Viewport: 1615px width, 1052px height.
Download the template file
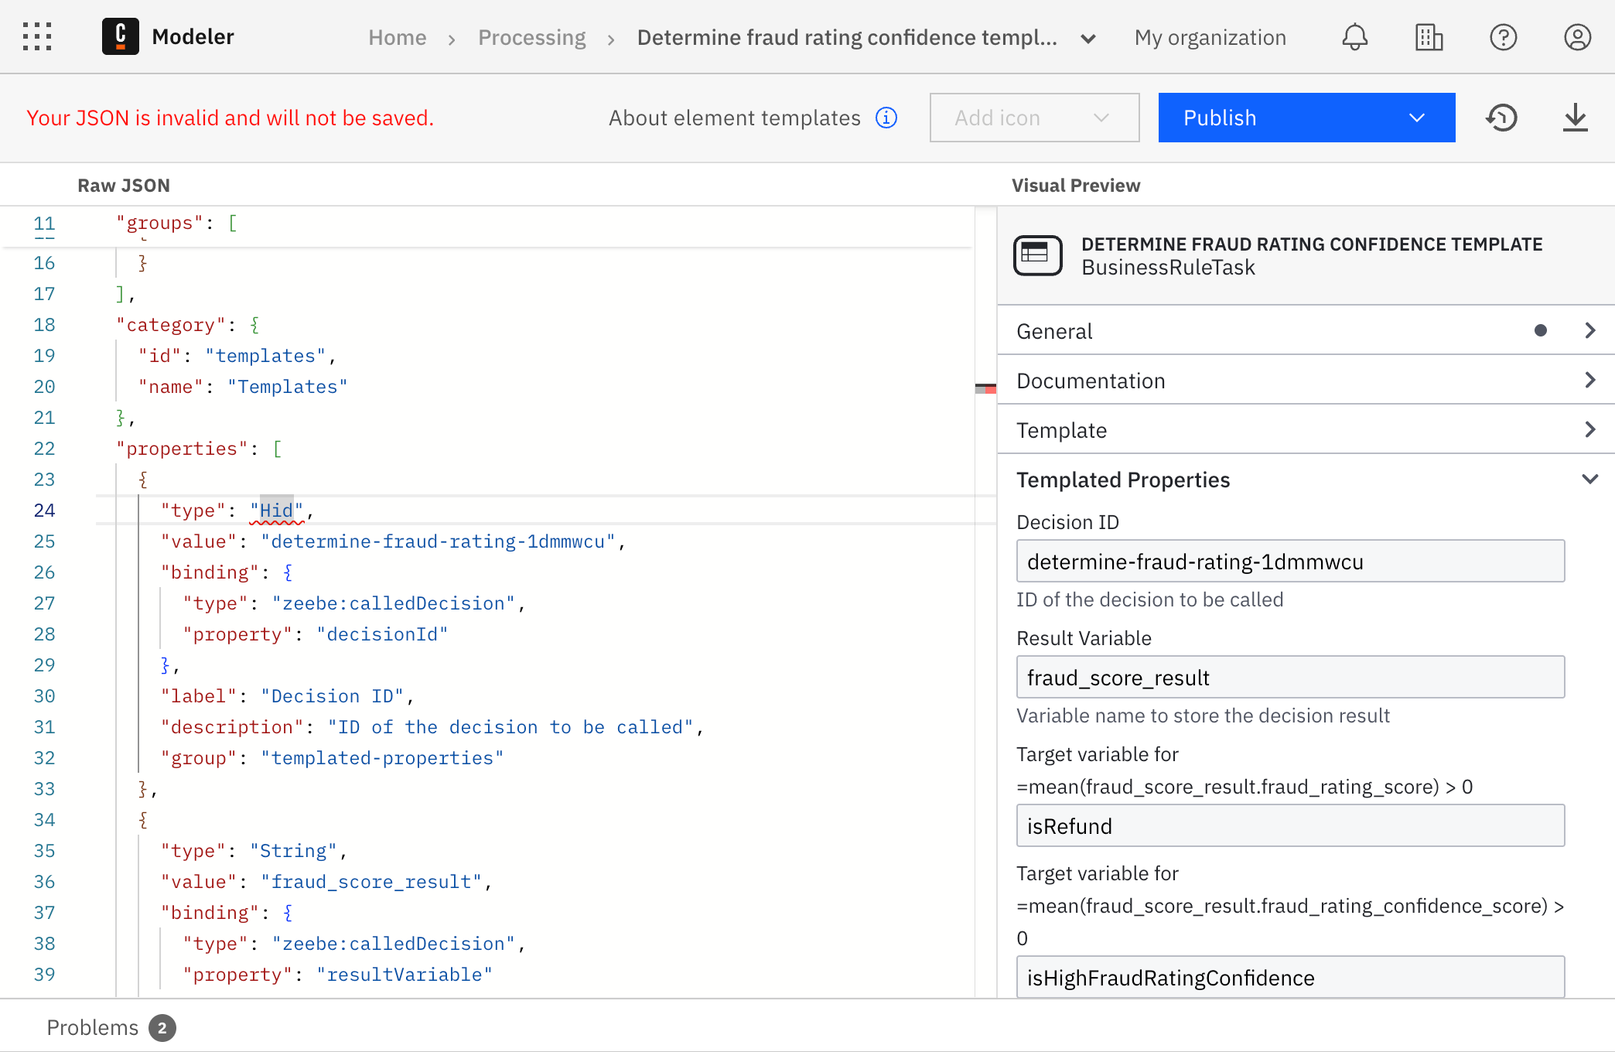click(1575, 118)
